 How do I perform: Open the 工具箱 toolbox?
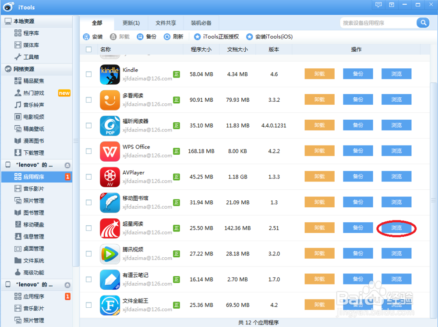click(31, 57)
